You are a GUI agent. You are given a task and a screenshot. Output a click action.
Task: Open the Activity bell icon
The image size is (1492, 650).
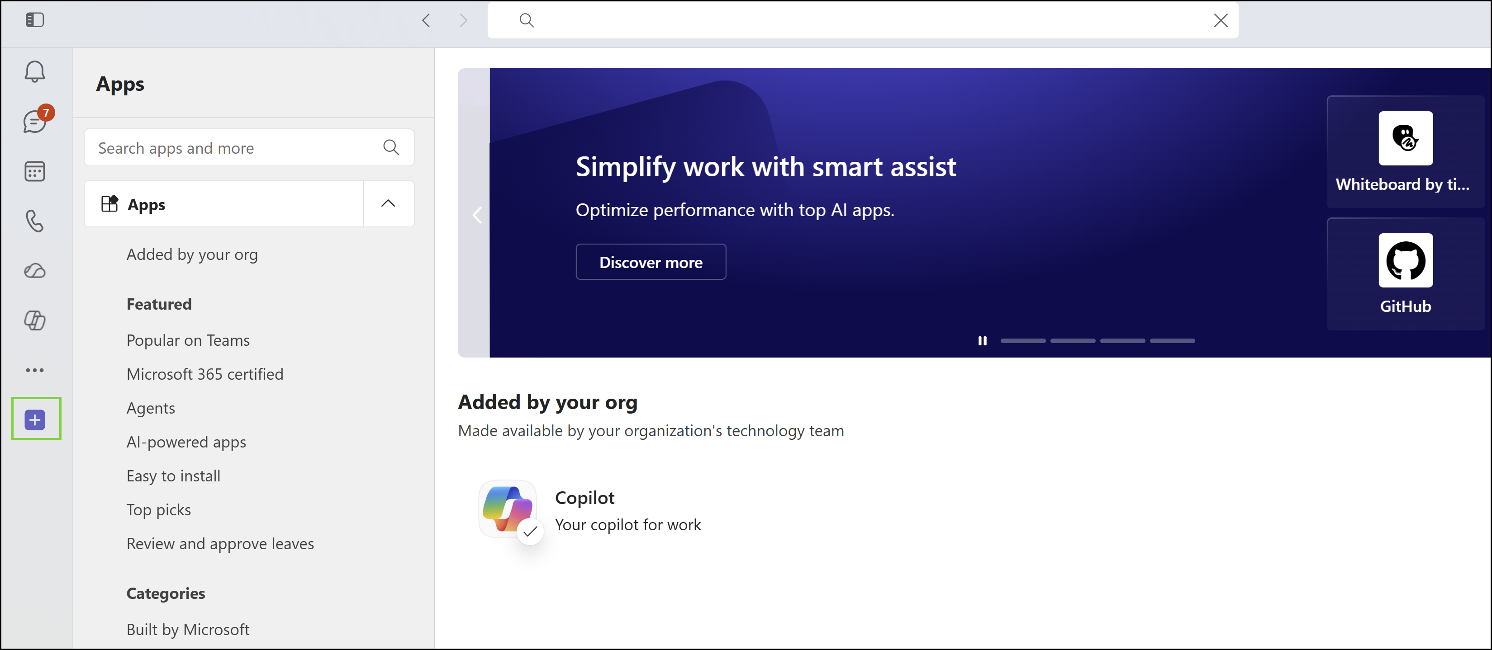point(35,72)
